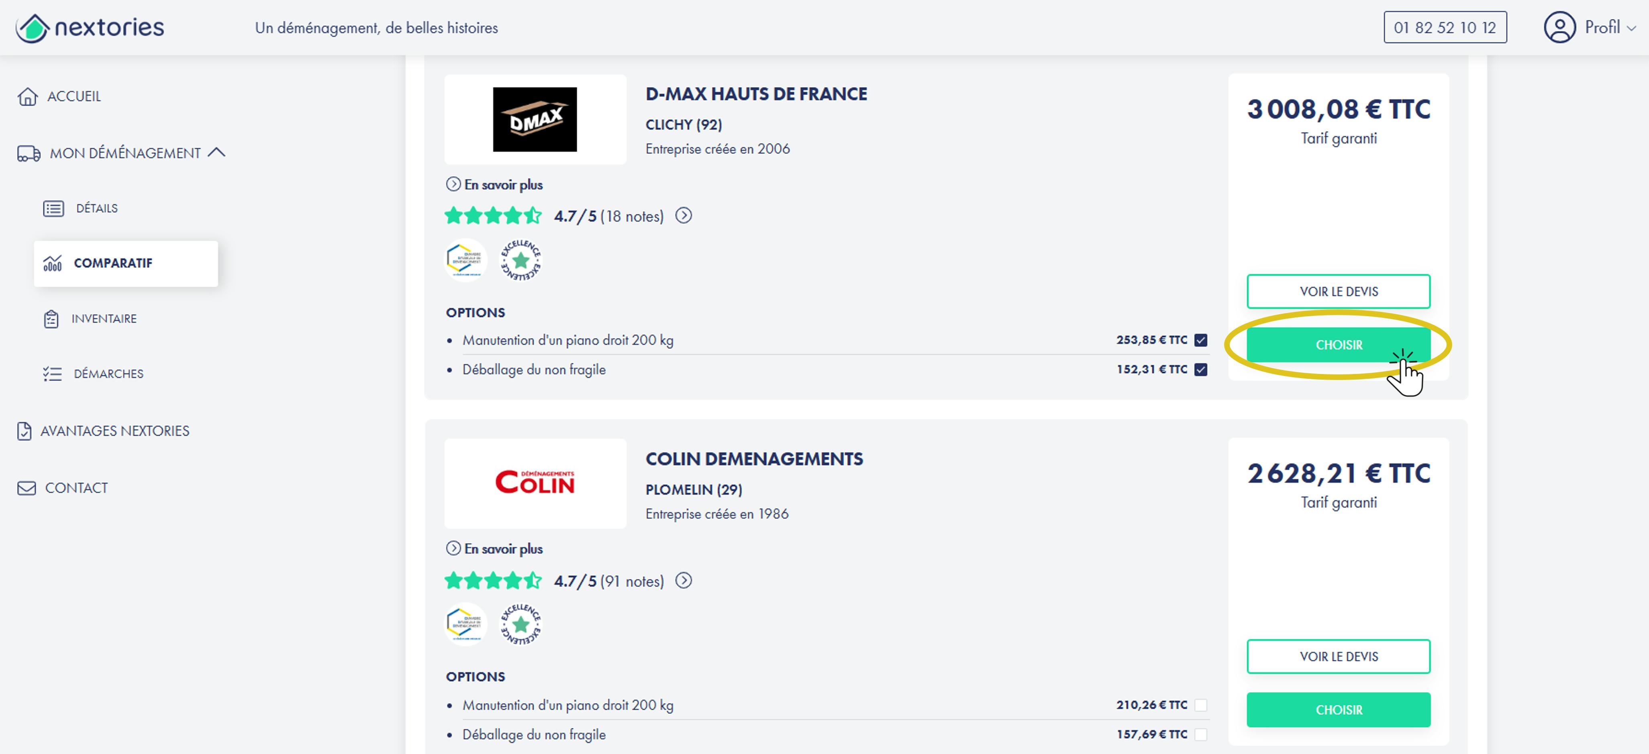
Task: Open the Profil dropdown arrow
Action: [1631, 28]
